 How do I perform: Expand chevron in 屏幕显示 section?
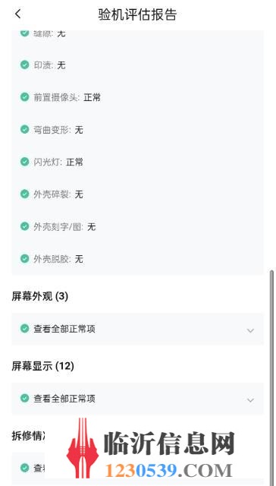[x=250, y=400]
